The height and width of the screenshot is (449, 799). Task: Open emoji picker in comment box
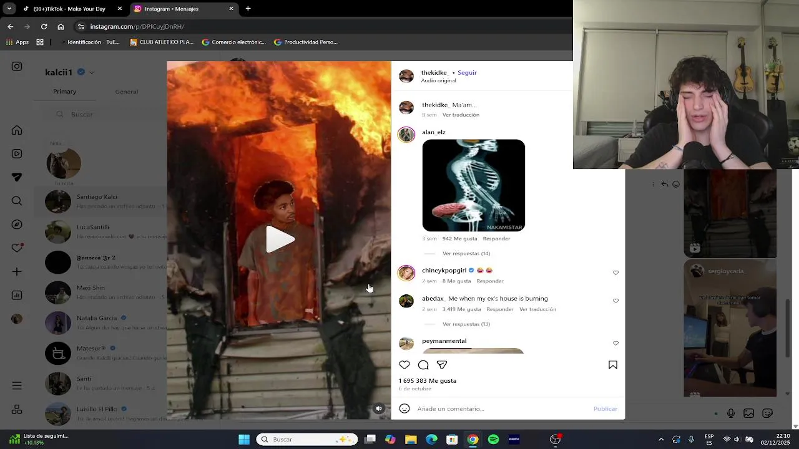(x=404, y=408)
